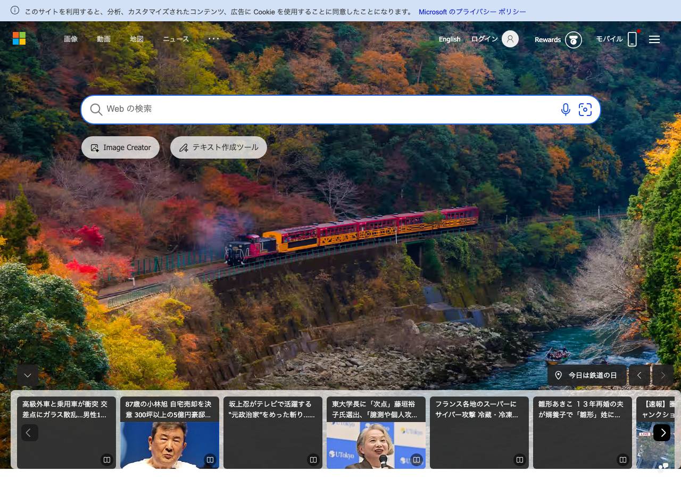Click the モバイル link text
This screenshot has height=479, width=681.
click(x=609, y=39)
